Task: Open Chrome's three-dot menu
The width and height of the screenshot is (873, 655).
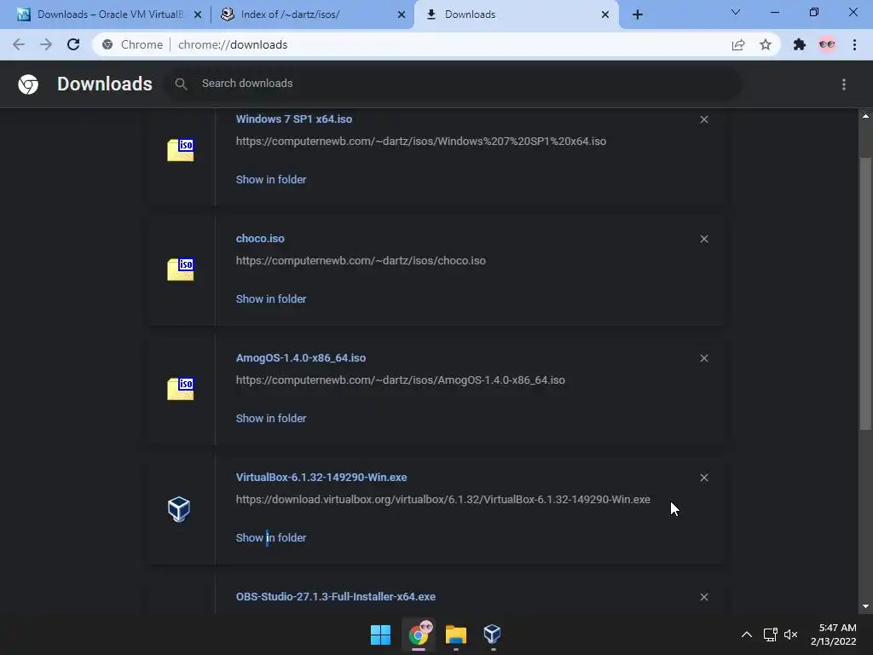Action: (x=854, y=44)
